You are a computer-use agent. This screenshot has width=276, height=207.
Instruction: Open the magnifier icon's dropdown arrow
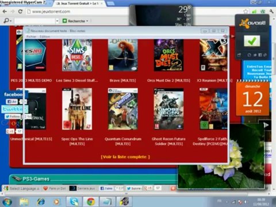[11, 21]
